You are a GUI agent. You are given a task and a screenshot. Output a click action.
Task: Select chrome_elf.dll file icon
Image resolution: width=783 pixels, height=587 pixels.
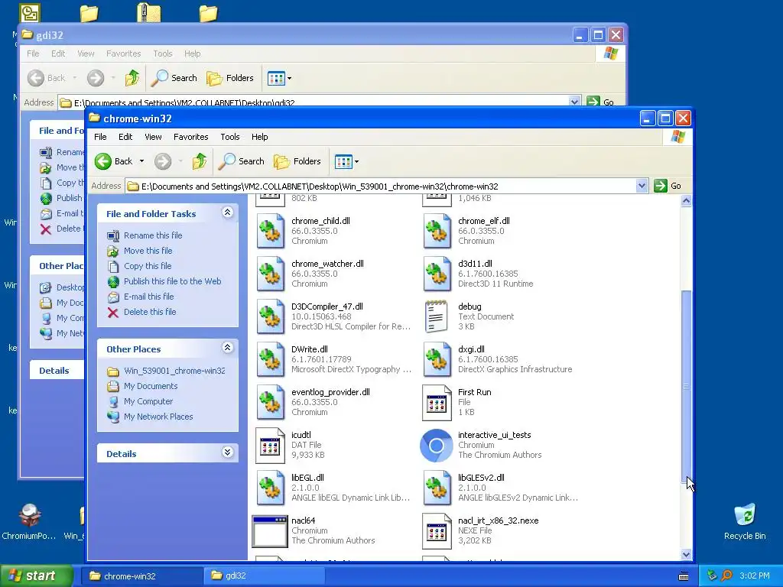pyautogui.click(x=437, y=231)
